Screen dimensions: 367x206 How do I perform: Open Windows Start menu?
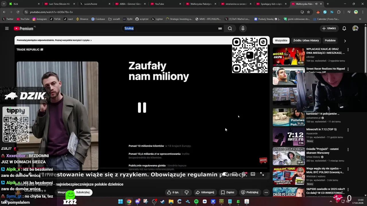point(120,201)
